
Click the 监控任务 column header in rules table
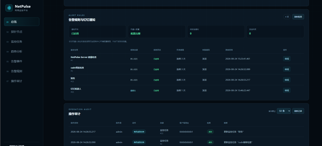pyautogui.click(x=74, y=50)
